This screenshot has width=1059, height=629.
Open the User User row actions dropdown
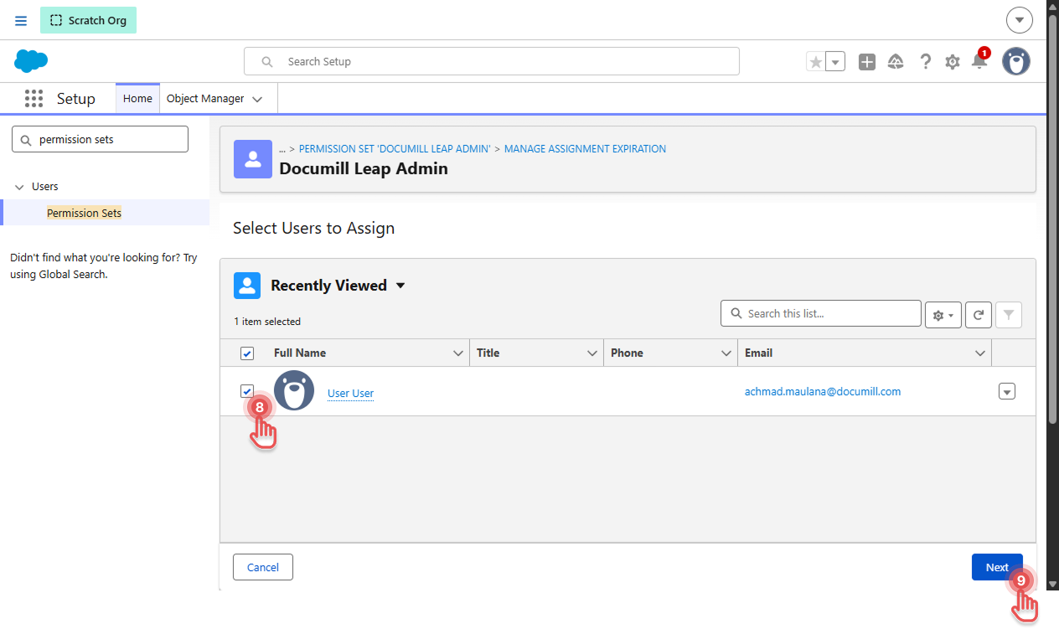[1007, 391]
